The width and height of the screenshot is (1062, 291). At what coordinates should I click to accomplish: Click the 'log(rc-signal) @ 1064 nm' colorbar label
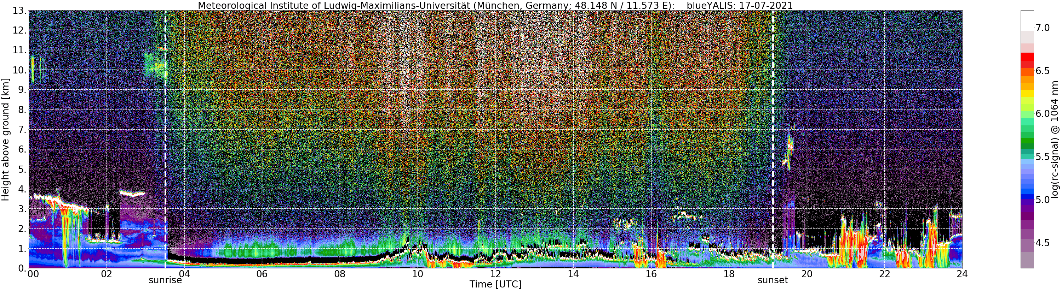[x=1055, y=139]
